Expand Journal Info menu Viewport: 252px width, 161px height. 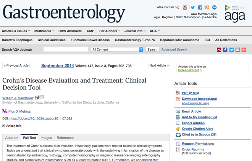pyautogui.click(x=135, y=31)
